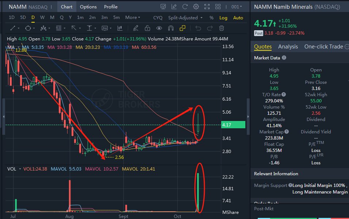Click the Post-Mkt section label
The height and width of the screenshot is (219, 349).
click(264, 209)
